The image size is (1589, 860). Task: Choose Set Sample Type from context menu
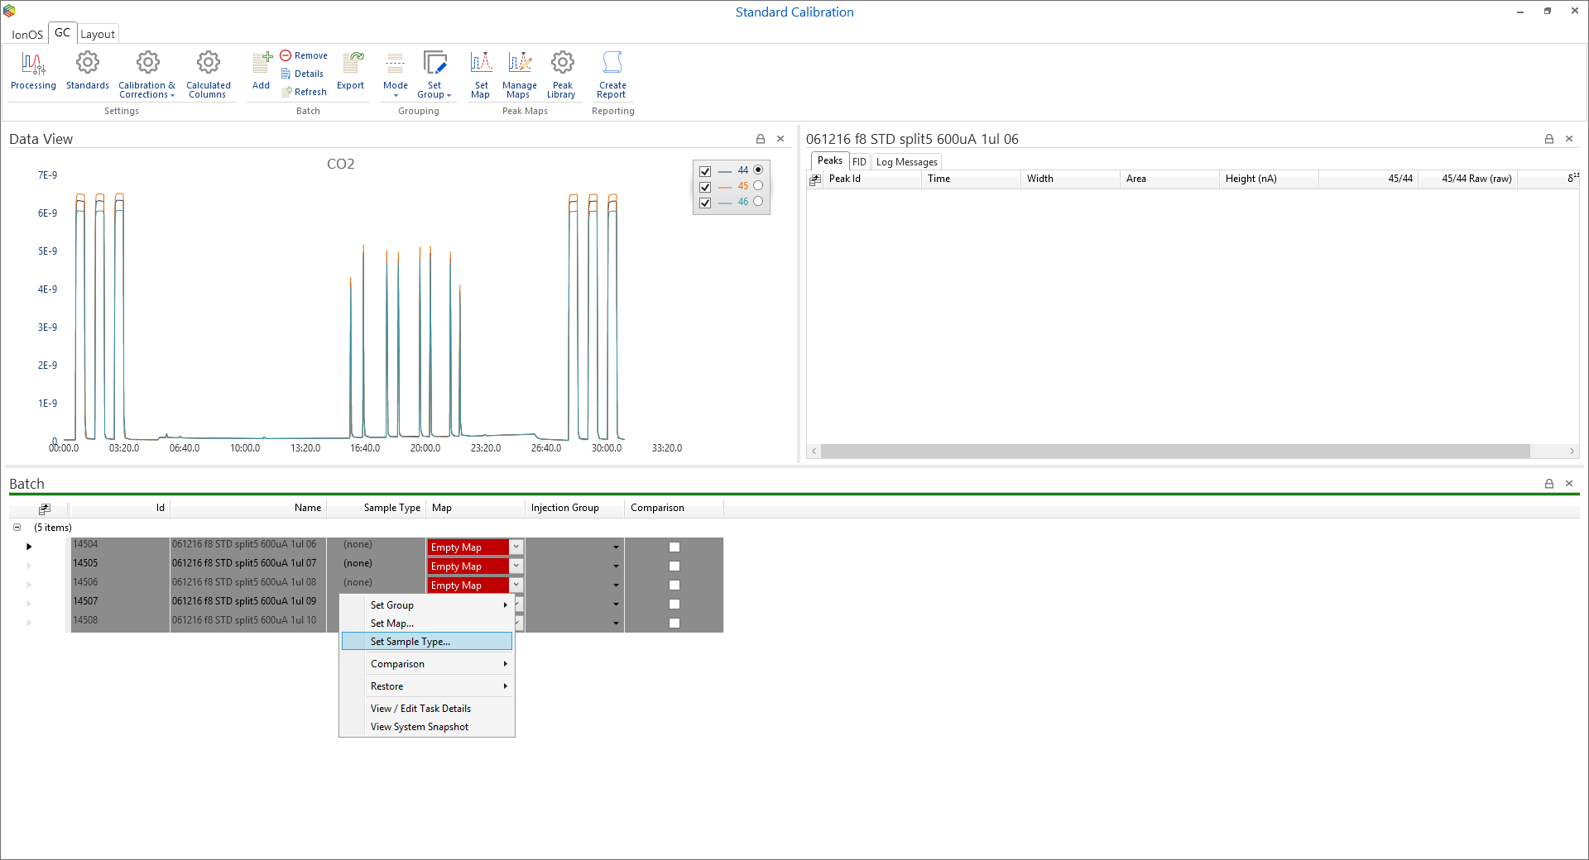(x=410, y=642)
